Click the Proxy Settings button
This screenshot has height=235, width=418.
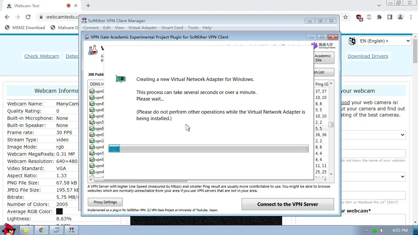pyautogui.click(x=105, y=202)
